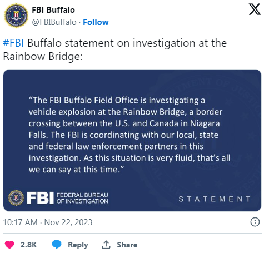269x253 pixels.
Task: Open the X logo link
Action: click(255, 9)
